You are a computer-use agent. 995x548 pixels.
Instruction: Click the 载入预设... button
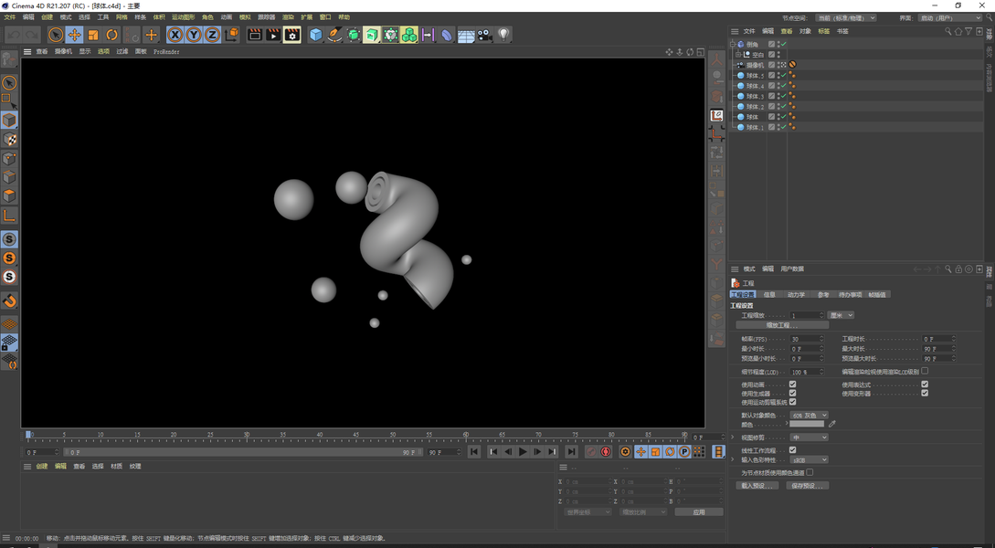tap(757, 486)
